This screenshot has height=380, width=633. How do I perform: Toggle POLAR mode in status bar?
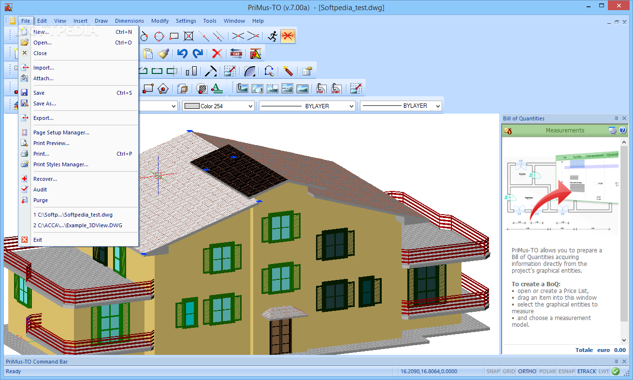click(x=547, y=371)
